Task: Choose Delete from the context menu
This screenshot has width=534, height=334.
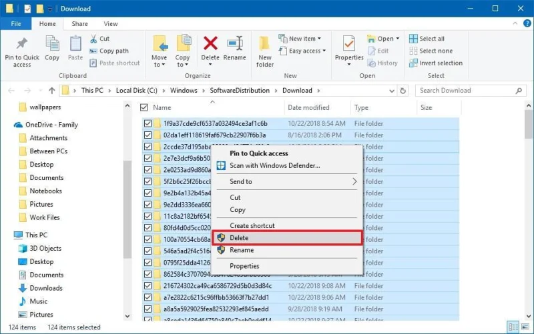Action: point(287,238)
